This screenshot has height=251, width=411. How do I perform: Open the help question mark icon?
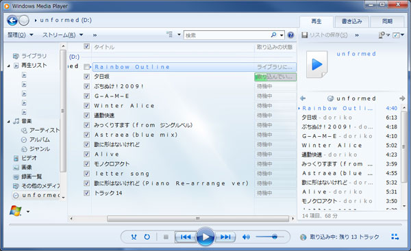point(290,35)
